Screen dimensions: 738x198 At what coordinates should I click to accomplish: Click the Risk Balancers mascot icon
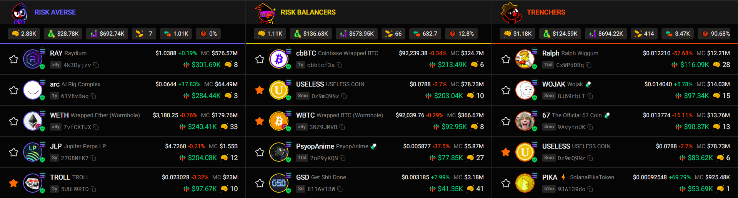266,13
